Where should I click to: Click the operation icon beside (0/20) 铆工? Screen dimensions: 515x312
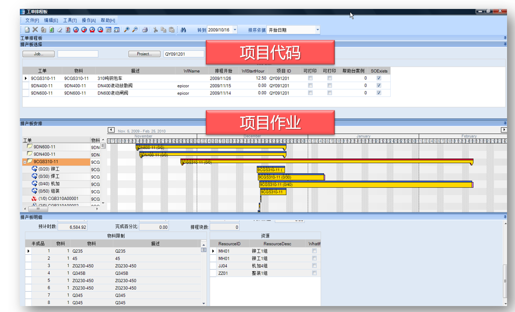point(34,169)
